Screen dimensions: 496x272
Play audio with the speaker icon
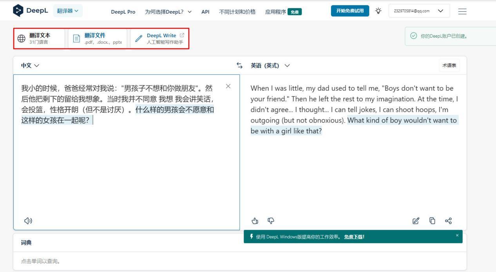[x=29, y=220]
